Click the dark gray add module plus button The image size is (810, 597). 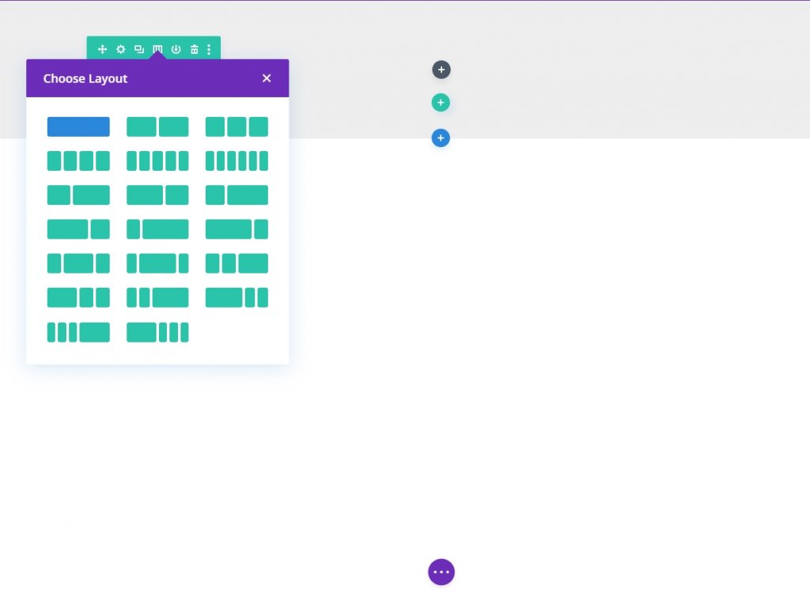(441, 70)
